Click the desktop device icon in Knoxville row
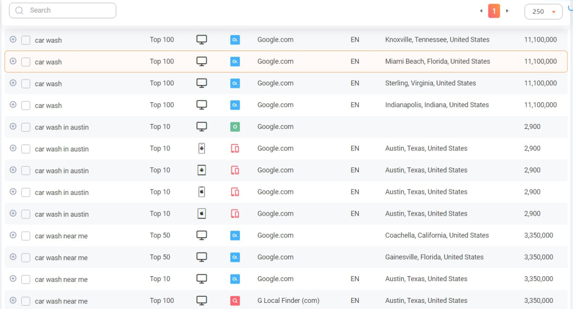Image resolution: width=573 pixels, height=309 pixels. point(202,39)
